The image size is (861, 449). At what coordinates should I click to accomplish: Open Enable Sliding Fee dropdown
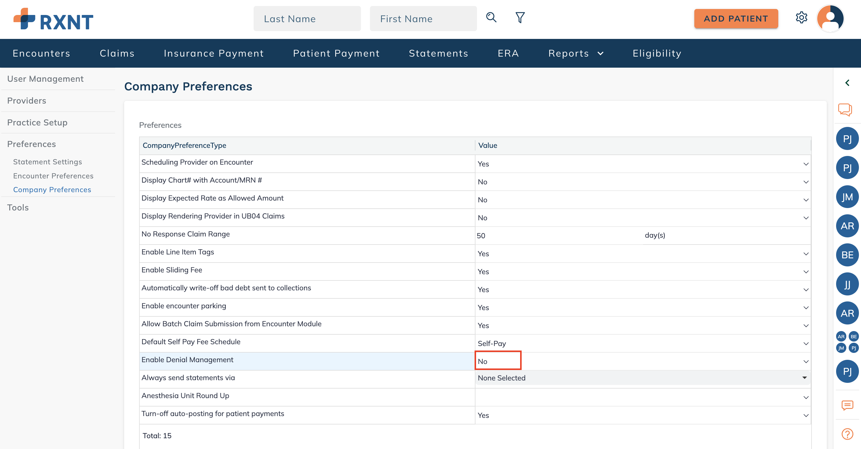643,272
